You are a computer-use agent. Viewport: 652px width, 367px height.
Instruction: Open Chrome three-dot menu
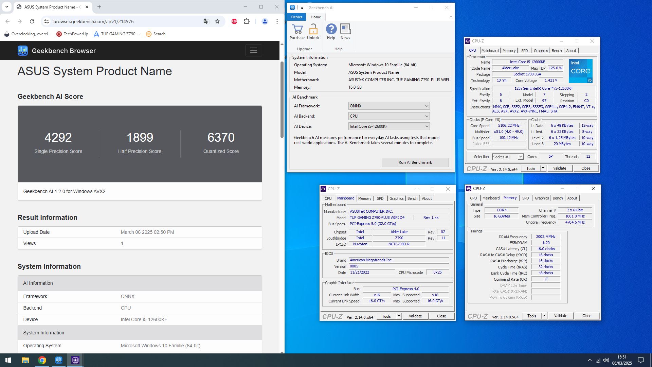pos(277,21)
